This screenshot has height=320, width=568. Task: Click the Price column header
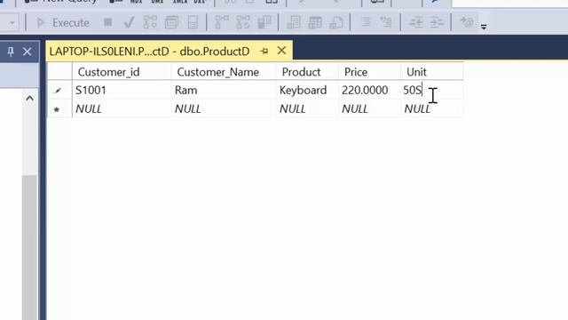369,72
